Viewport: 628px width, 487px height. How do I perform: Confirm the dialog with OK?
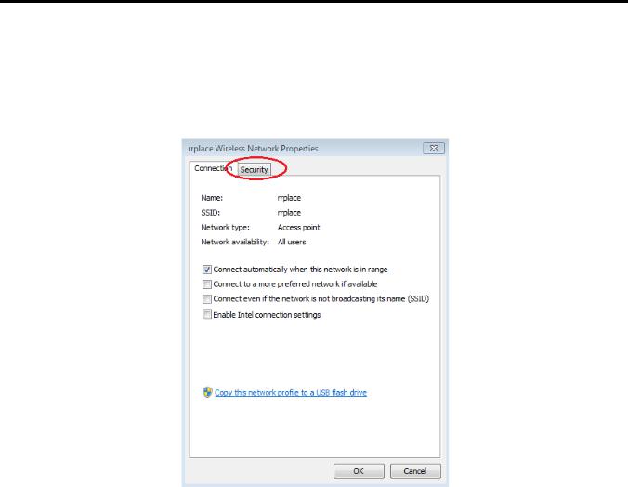click(x=359, y=471)
